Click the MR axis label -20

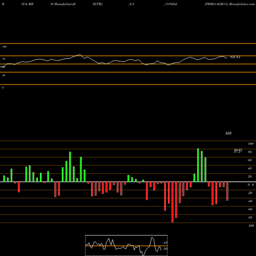(x=250, y=193)
